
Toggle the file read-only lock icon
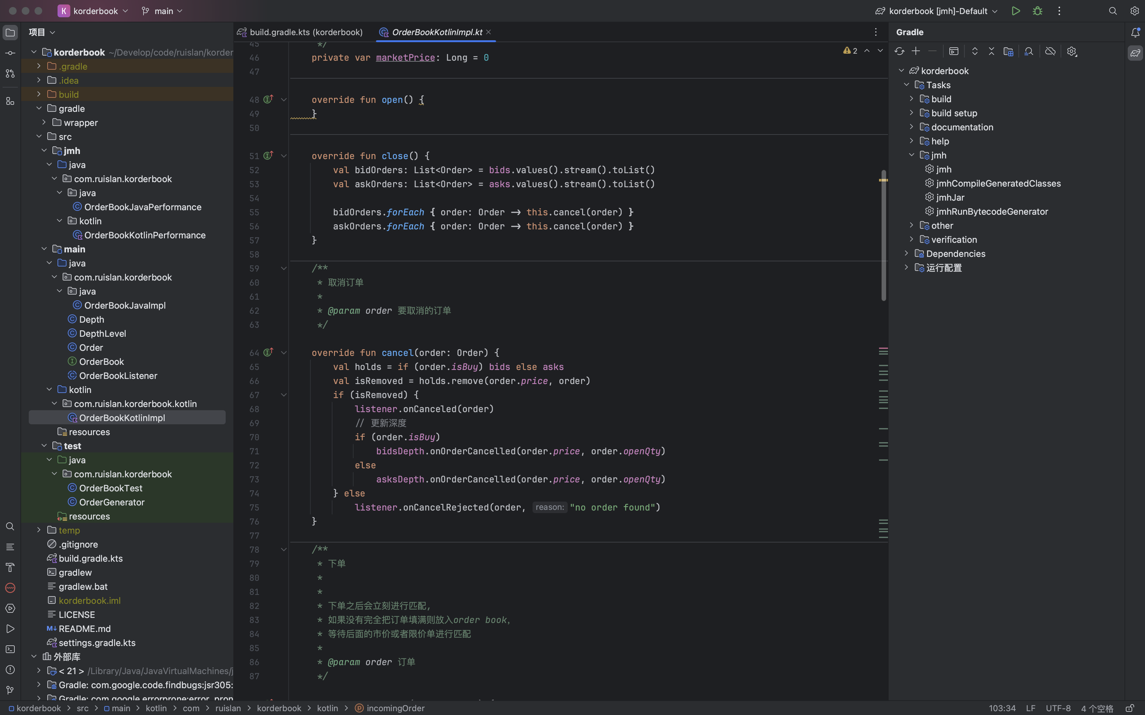pos(1129,708)
